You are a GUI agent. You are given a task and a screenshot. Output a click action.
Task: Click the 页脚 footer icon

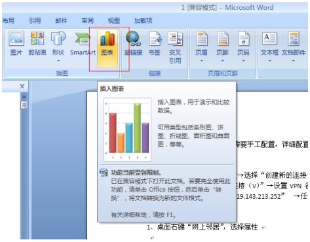click(x=223, y=39)
